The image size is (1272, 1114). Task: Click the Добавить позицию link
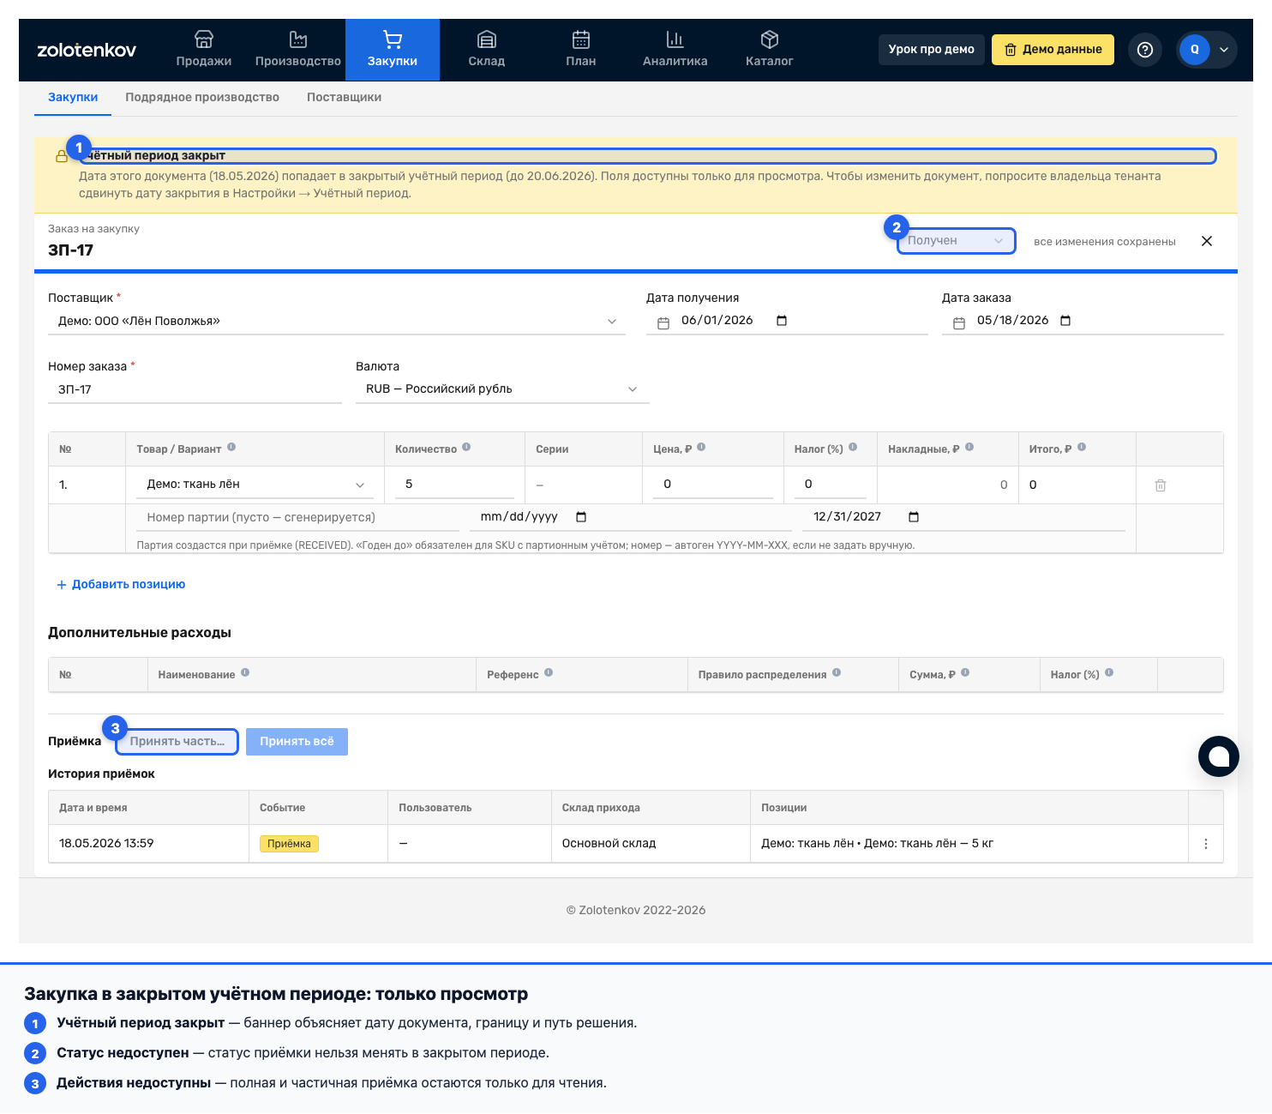[121, 585]
